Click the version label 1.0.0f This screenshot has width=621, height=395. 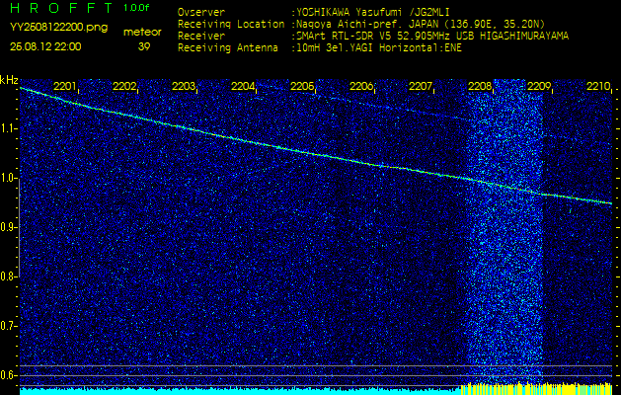tap(136, 8)
